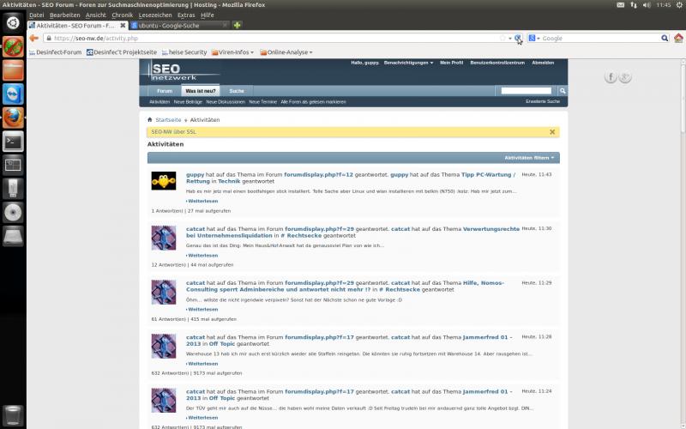Expand the Viren-Infos bookmark folder

click(x=233, y=52)
